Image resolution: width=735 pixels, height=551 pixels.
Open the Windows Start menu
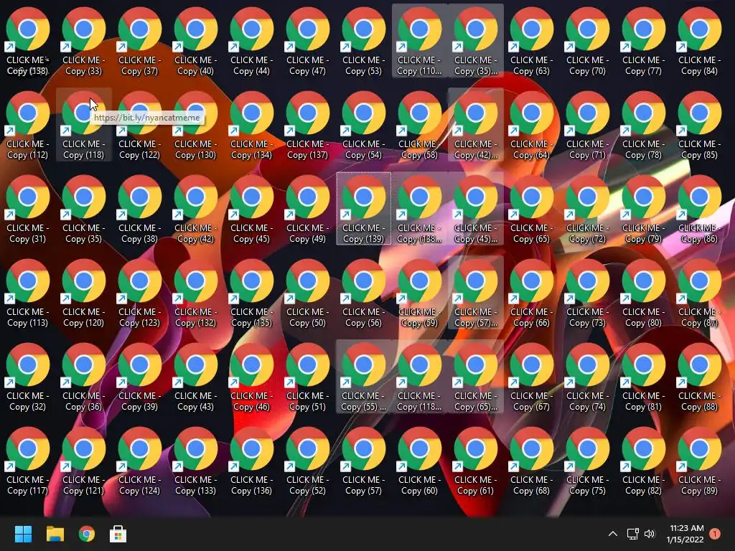click(x=23, y=534)
